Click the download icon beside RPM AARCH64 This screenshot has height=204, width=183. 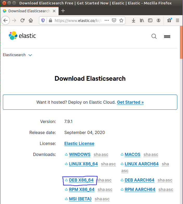(x=122, y=189)
